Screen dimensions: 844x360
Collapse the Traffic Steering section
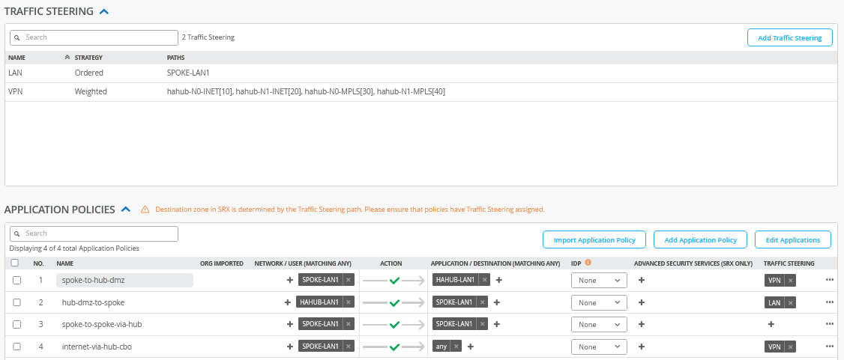coord(103,12)
